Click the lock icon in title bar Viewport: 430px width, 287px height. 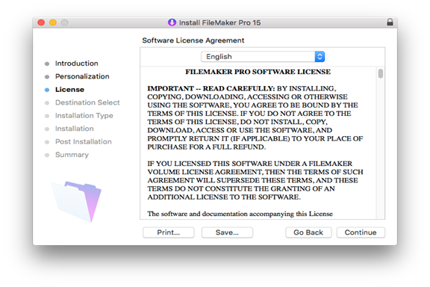tap(390, 22)
